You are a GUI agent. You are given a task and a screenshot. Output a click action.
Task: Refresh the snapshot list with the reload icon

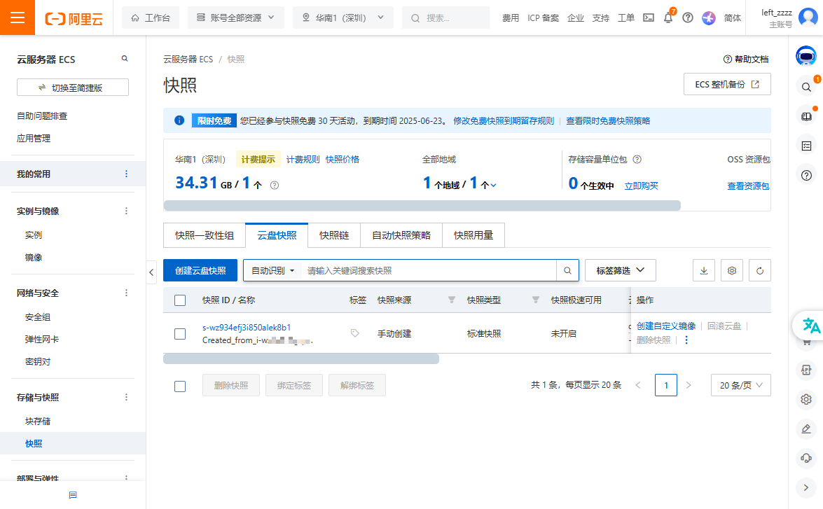point(759,270)
